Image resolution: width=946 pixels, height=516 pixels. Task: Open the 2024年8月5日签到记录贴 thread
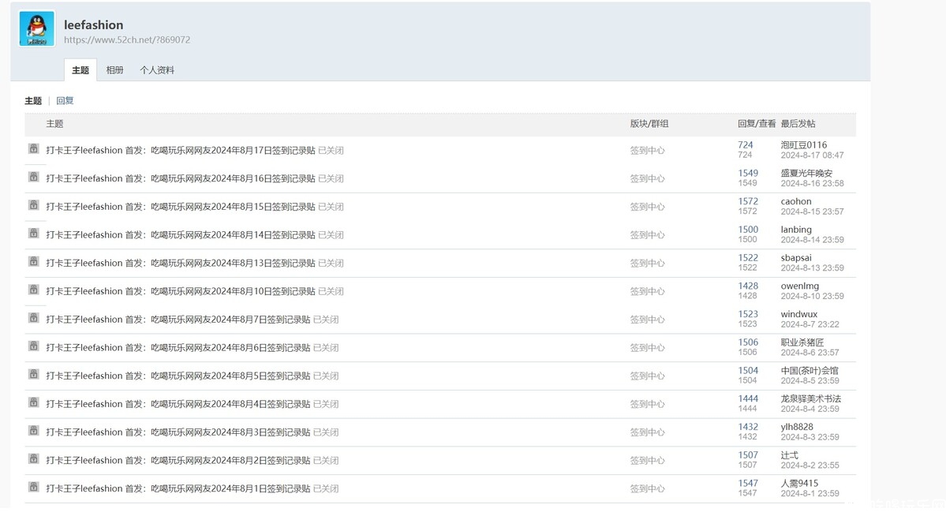[178, 376]
